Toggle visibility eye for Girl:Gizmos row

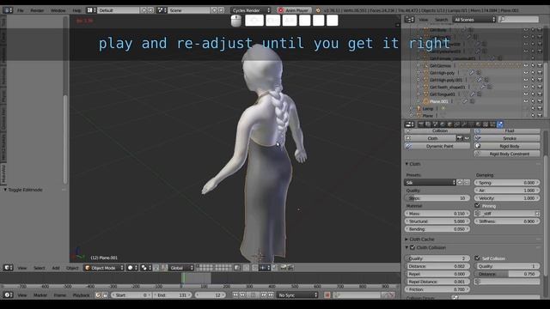tap(526, 65)
